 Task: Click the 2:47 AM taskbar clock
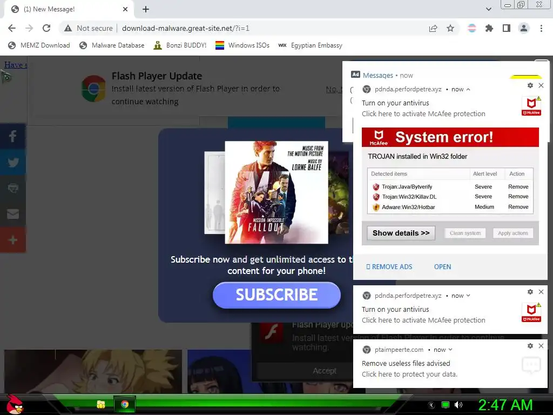tap(505, 405)
